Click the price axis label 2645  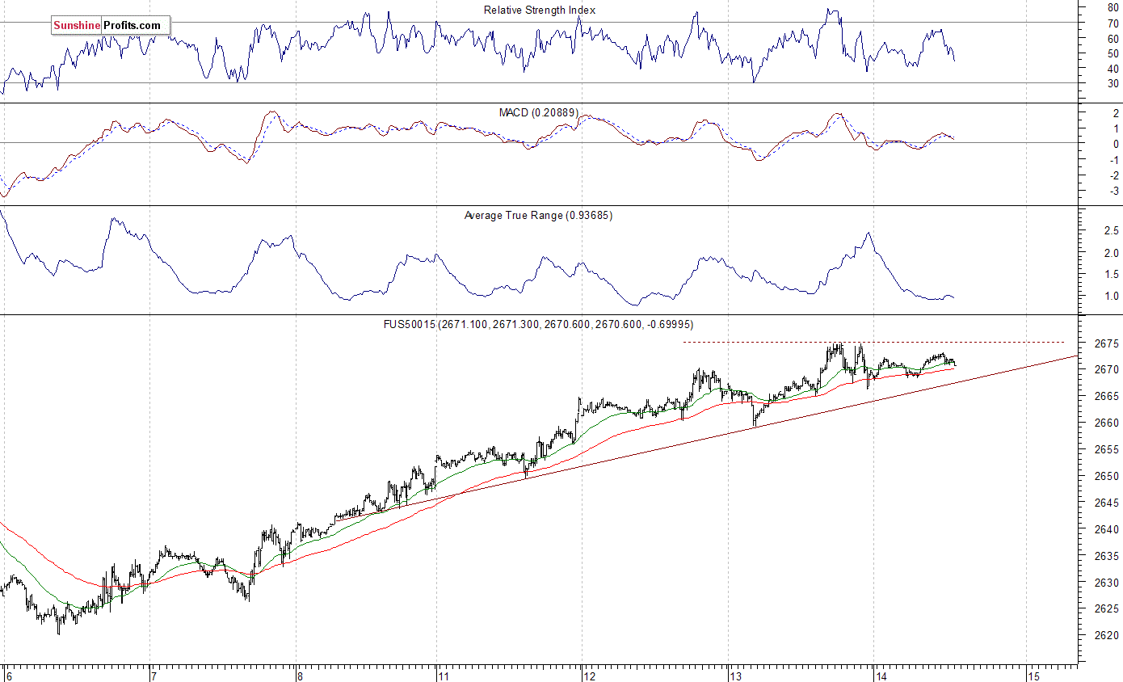click(1107, 503)
